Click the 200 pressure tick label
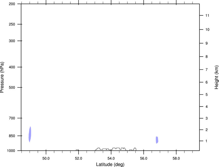219x167 pixels. click(x=12, y=4)
